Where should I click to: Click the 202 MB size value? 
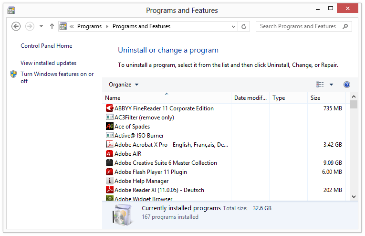click(333, 190)
